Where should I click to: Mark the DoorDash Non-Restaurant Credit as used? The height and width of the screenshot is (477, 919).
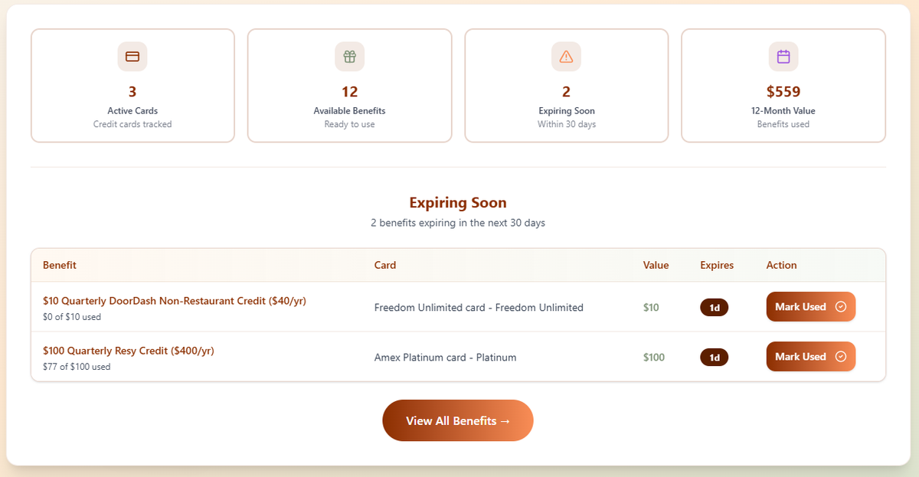810,306
